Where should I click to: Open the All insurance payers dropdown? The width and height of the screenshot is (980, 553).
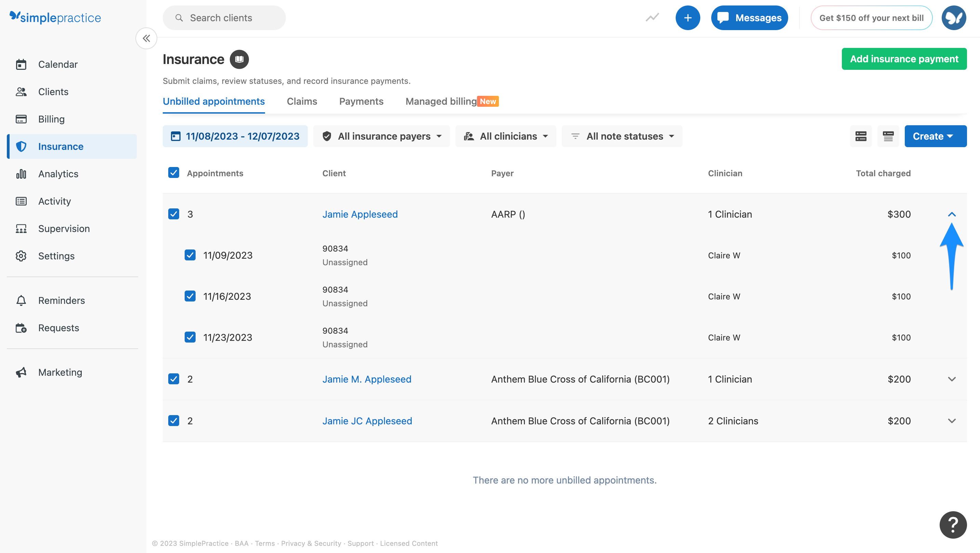point(382,136)
